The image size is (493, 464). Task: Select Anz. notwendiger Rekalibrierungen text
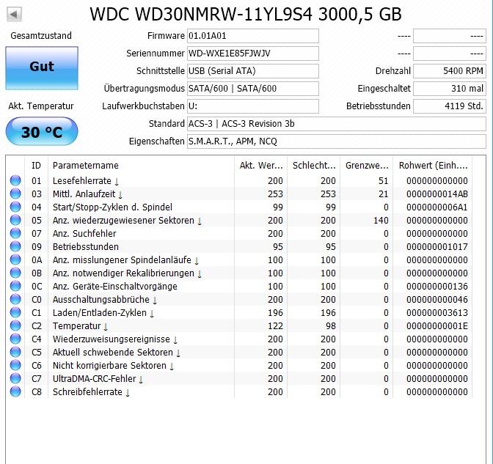[x=123, y=273]
